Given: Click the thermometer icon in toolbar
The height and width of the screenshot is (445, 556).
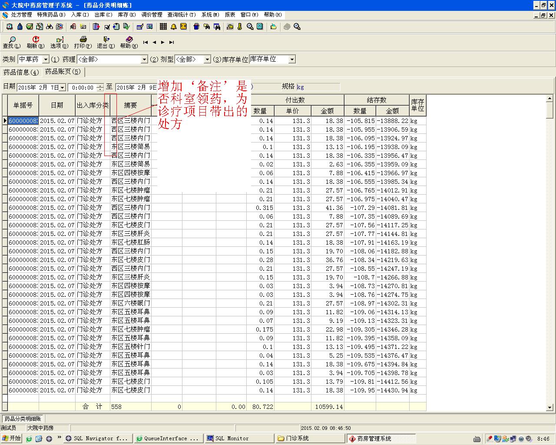Looking at the screenshot, I should 239,27.
